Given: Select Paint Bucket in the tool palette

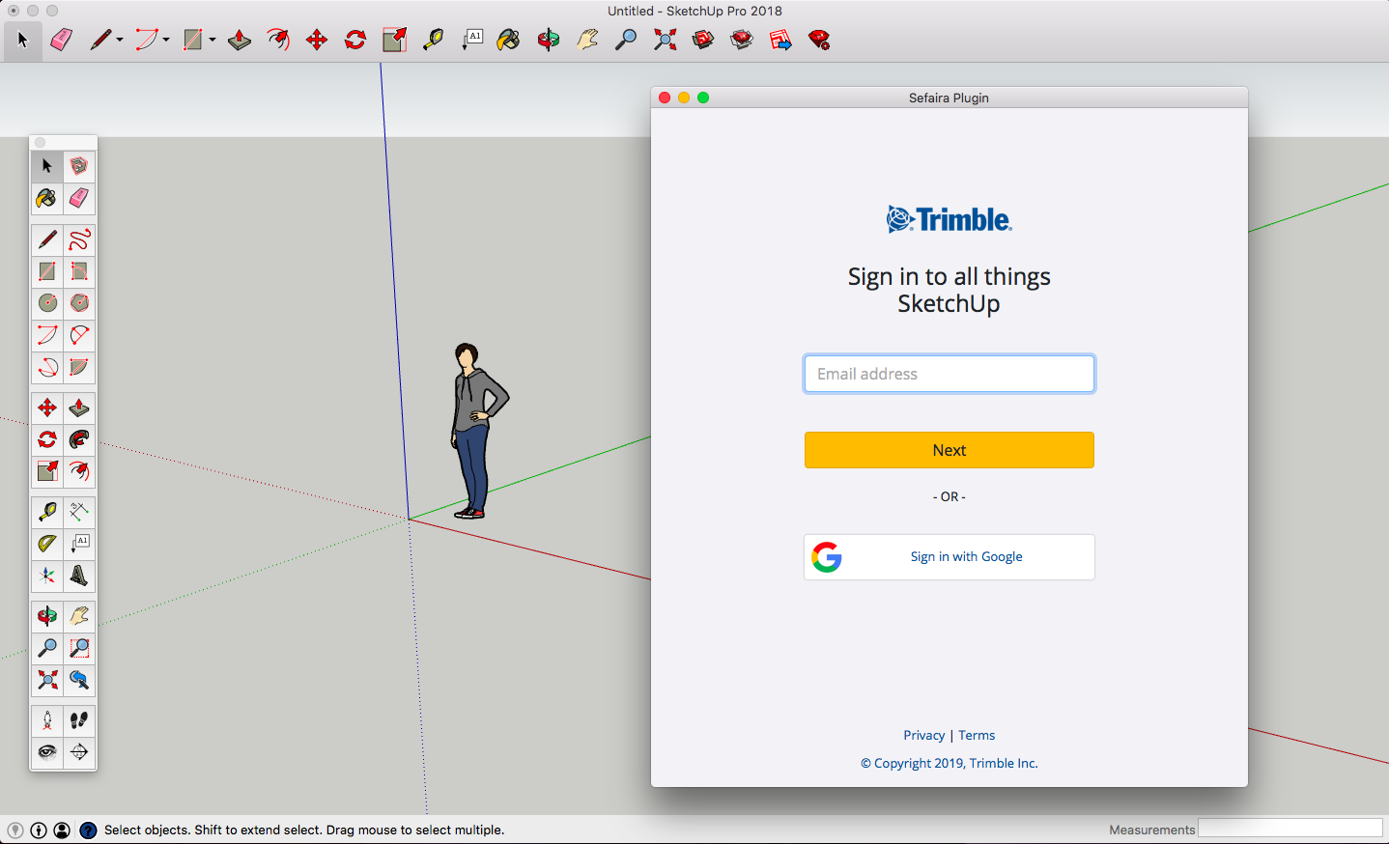Looking at the screenshot, I should pyautogui.click(x=46, y=198).
